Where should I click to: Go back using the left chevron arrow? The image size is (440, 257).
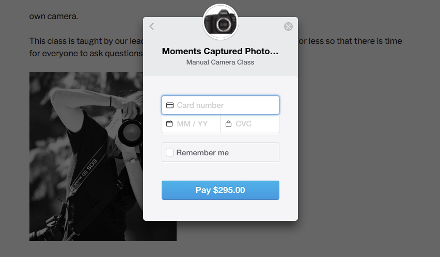pyautogui.click(x=152, y=26)
